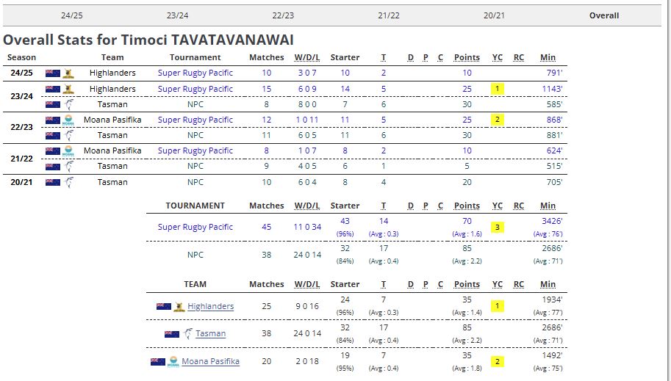The width and height of the screenshot is (671, 381).
Task: Click matches value 10 in 24/25 row
Action: point(267,73)
